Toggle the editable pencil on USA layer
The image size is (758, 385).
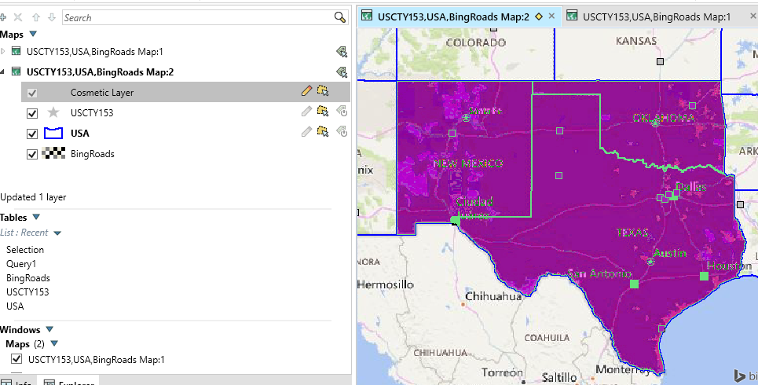point(306,131)
